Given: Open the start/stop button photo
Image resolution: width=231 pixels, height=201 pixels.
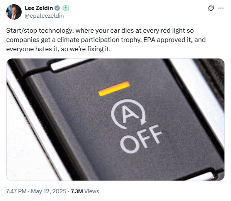Looking at the screenshot, I should pos(115,119).
